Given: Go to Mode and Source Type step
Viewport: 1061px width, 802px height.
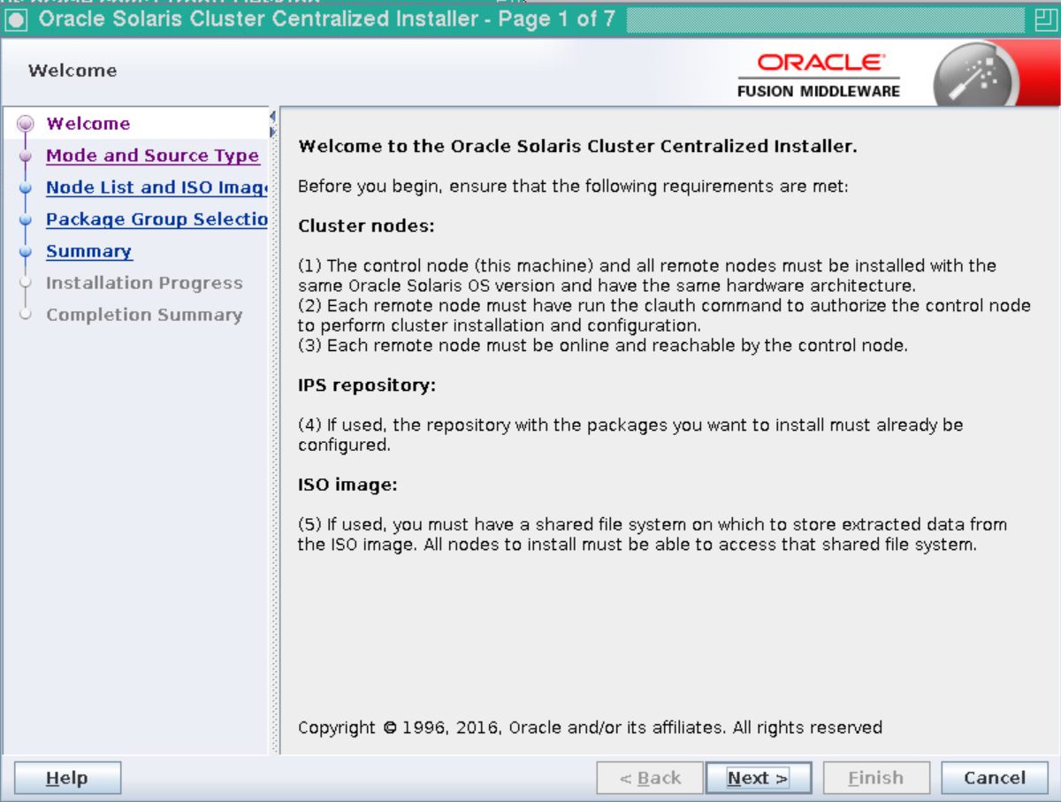Looking at the screenshot, I should tap(152, 156).
